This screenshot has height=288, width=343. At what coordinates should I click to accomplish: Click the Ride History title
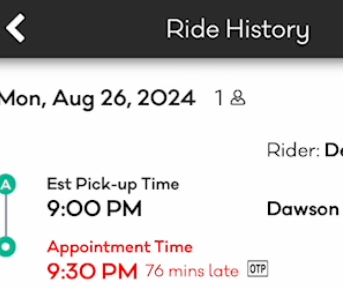[x=238, y=29]
